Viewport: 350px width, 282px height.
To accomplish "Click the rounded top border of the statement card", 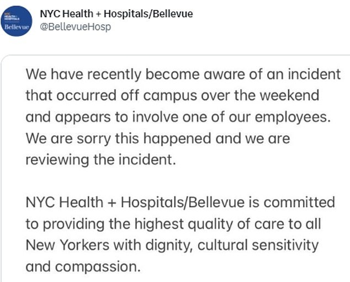I will tap(176, 55).
